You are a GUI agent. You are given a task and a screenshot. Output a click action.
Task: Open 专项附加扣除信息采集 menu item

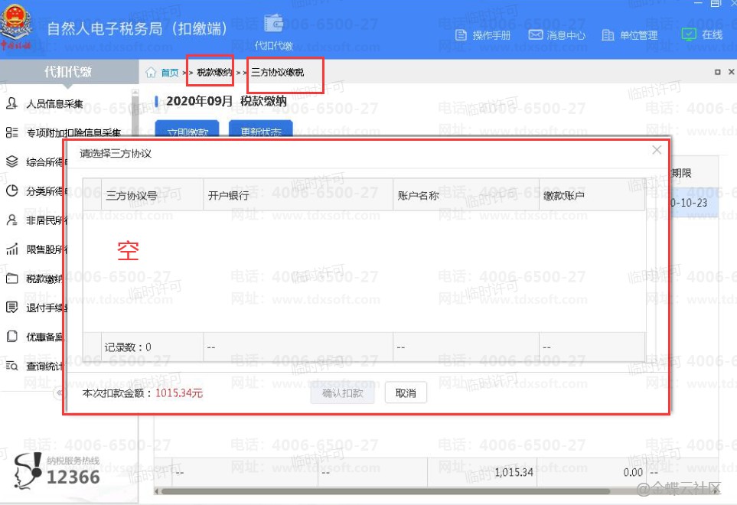(73, 133)
